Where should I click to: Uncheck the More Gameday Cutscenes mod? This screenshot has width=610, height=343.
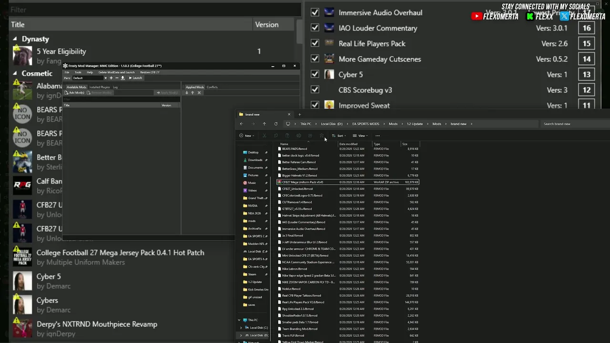[315, 59]
